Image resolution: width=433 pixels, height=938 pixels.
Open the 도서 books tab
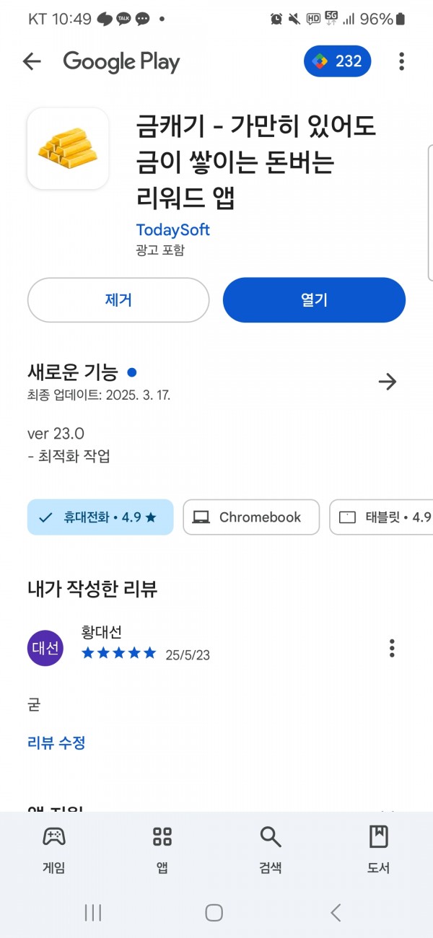(x=379, y=850)
